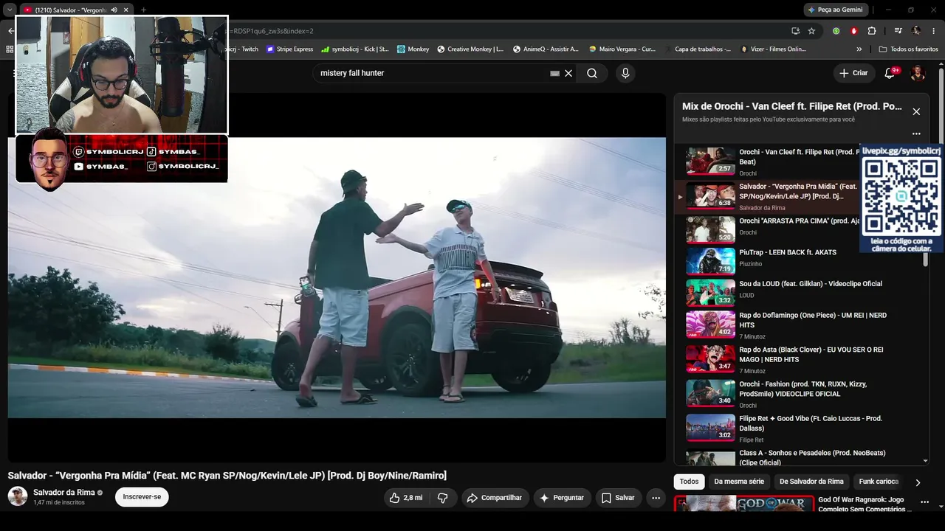Open the green extension icon
This screenshot has height=531, width=945.
pyautogui.click(x=836, y=31)
